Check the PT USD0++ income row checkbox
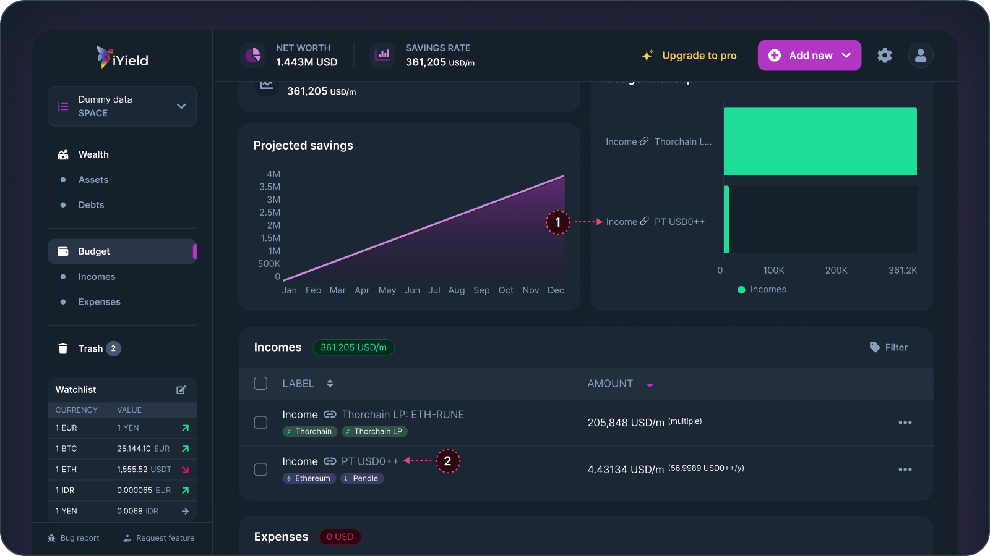The height and width of the screenshot is (556, 990). (260, 470)
